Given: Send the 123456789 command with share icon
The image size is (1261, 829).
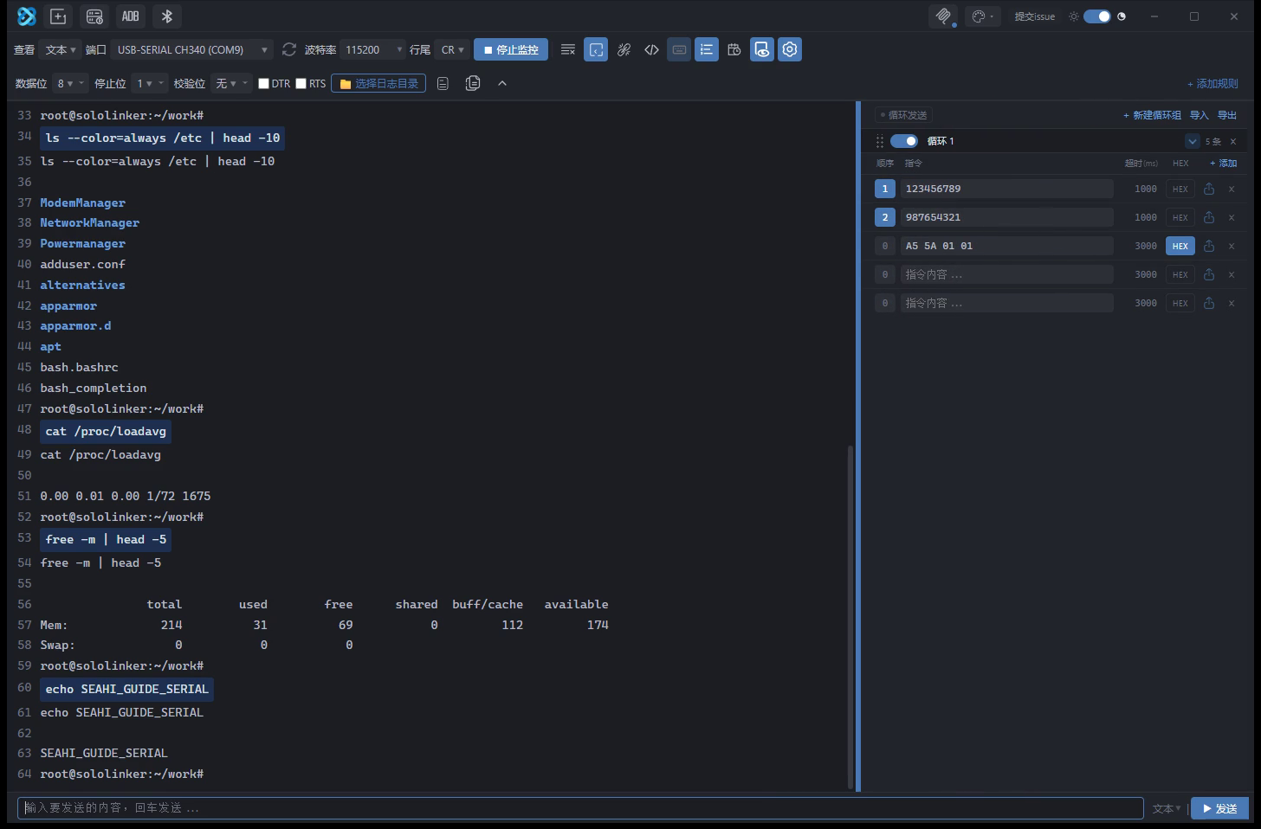Looking at the screenshot, I should click(1209, 189).
